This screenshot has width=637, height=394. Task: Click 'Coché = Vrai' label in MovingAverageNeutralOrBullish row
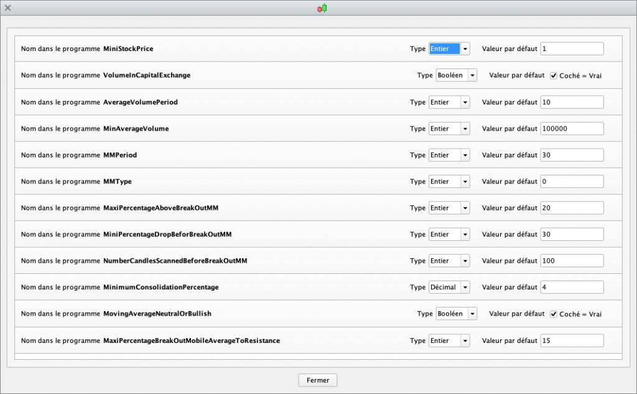pyautogui.click(x=580, y=314)
